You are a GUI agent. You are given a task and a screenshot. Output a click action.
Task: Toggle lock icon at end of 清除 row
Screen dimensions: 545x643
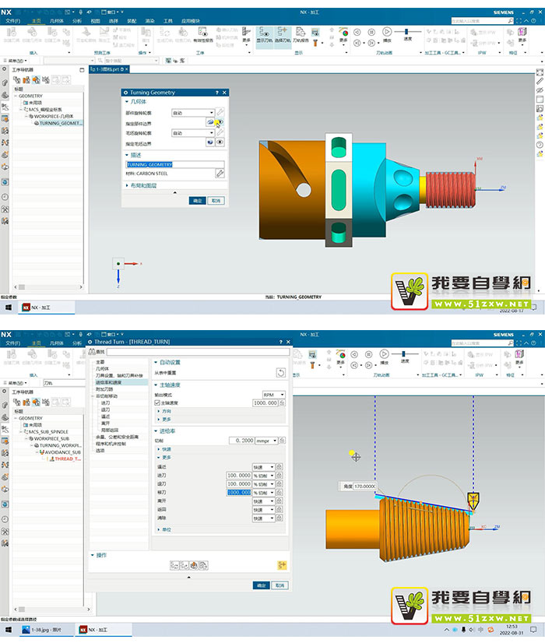(x=279, y=518)
